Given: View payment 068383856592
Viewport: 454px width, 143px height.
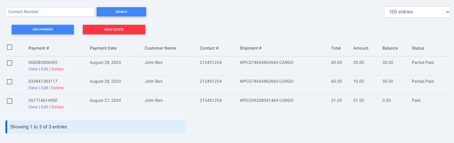Looking at the screenshot, I should pos(33,69).
